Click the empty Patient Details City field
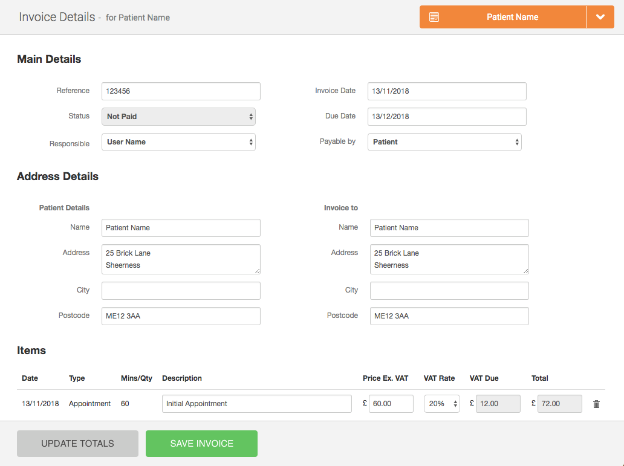 point(181,291)
